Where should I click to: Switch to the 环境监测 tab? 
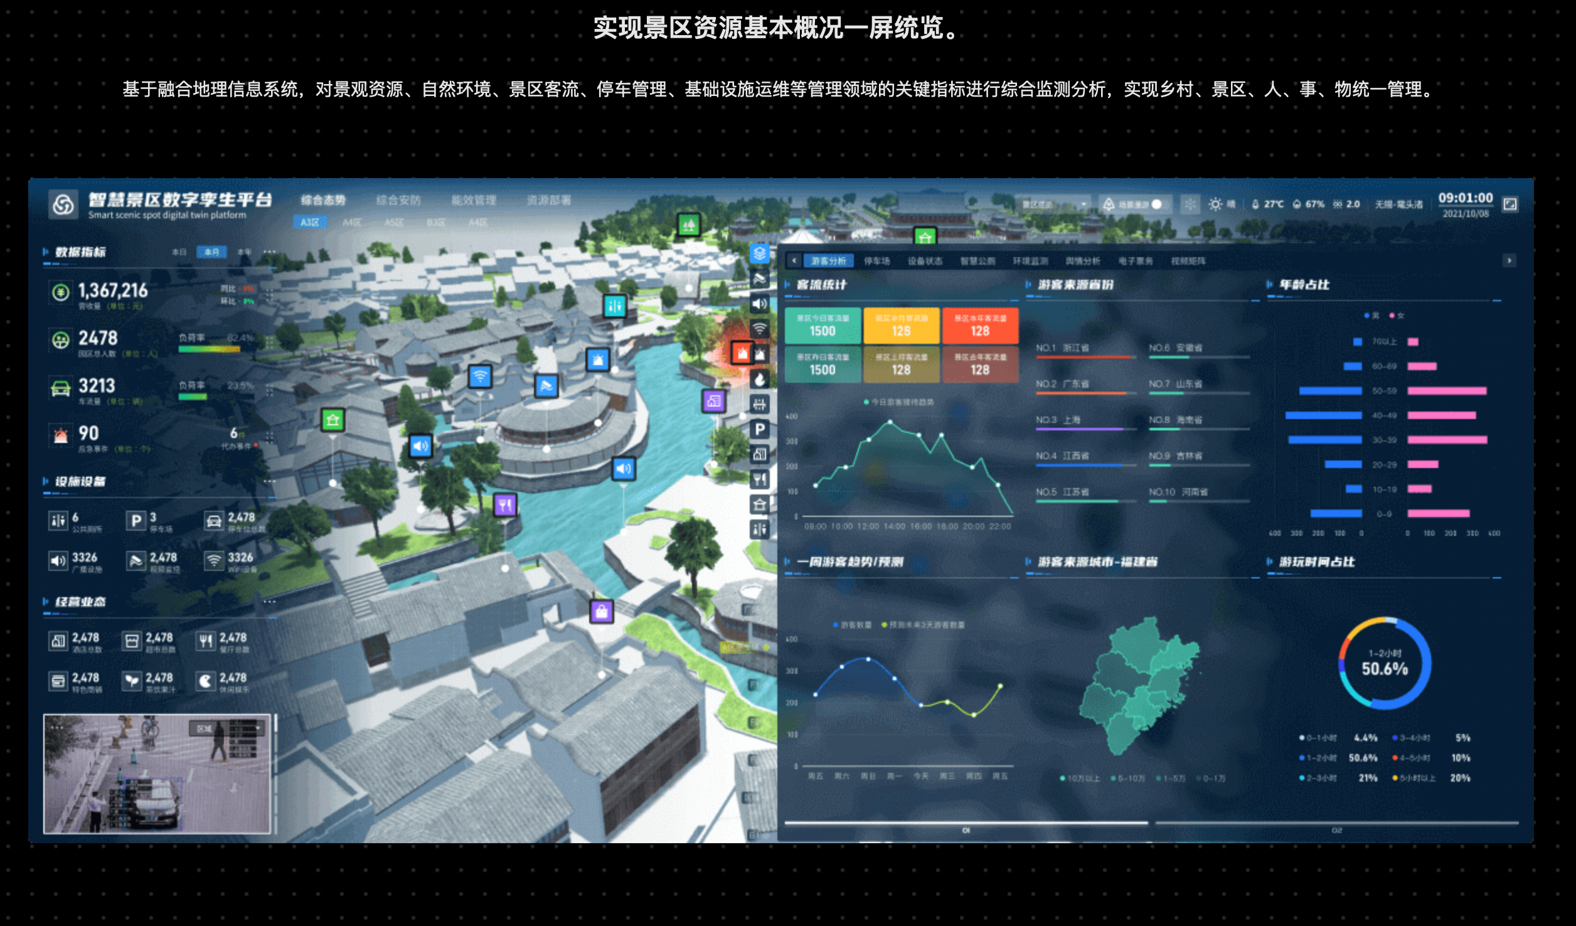1030,261
